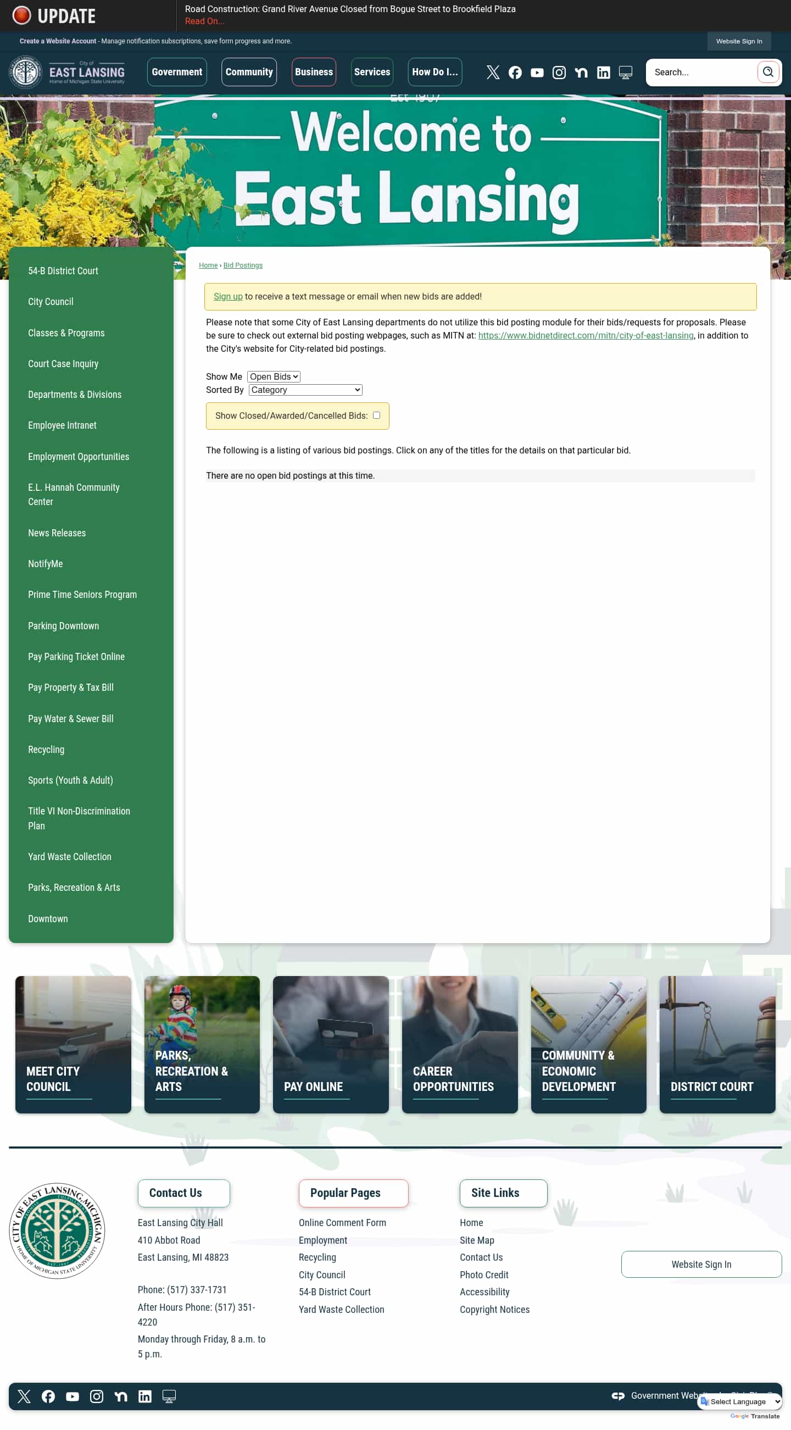Open the YouTube icon in header
This screenshot has width=791, height=1430.
(537, 72)
